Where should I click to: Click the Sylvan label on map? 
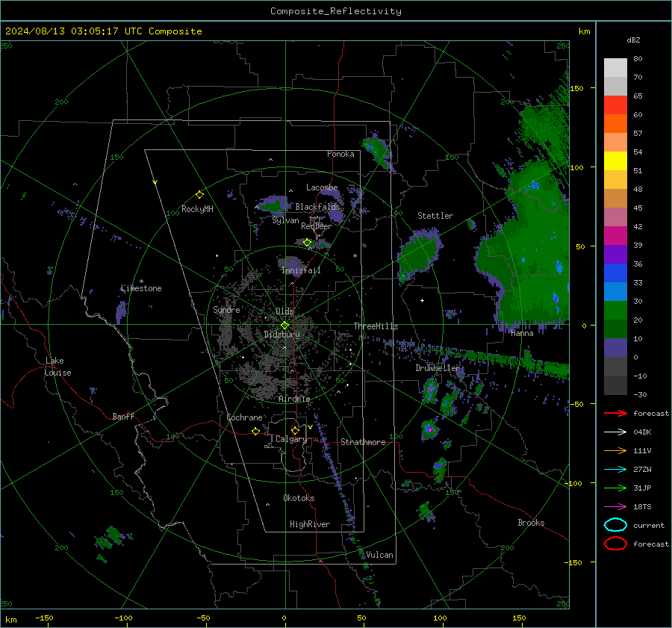(x=285, y=220)
